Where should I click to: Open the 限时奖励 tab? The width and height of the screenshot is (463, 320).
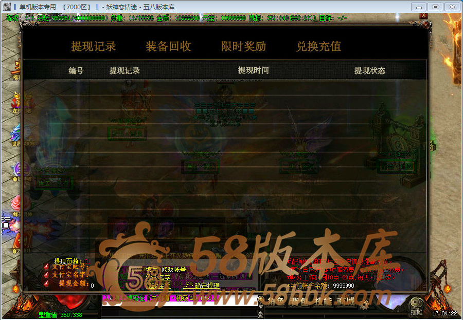(x=243, y=46)
